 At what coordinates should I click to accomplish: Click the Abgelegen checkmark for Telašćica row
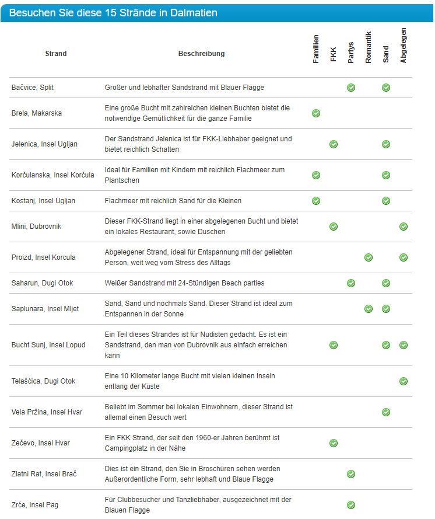[x=404, y=381]
